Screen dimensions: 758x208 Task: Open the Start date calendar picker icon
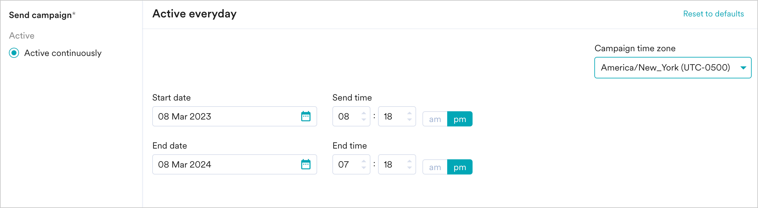306,116
